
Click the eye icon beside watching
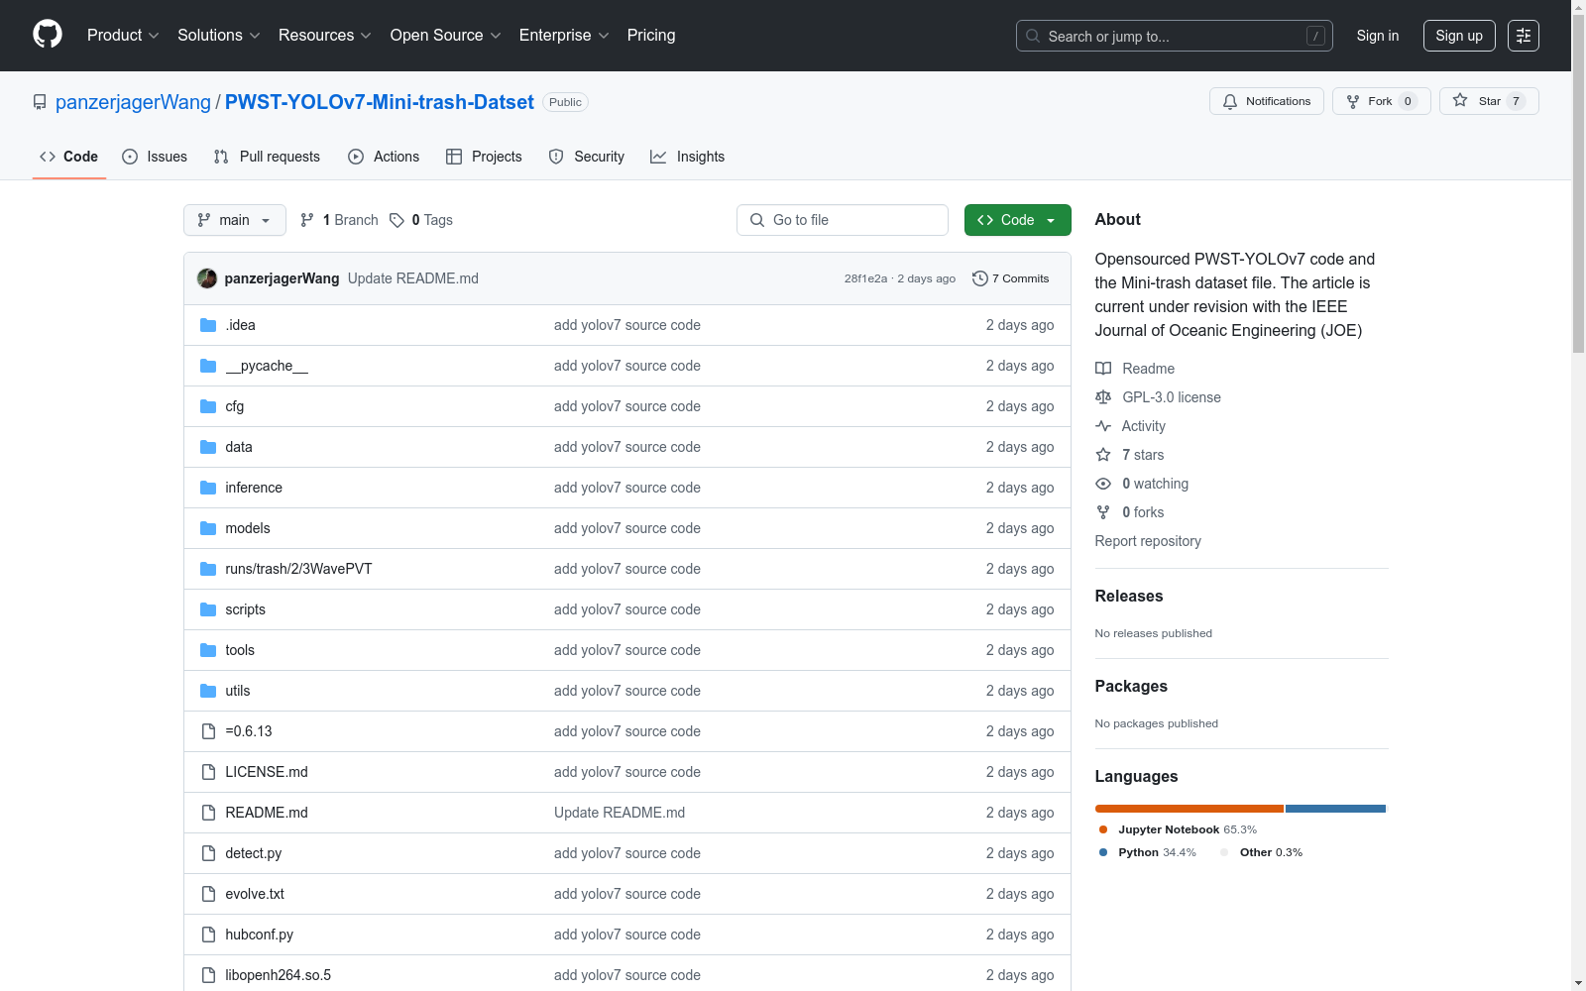1103,484
